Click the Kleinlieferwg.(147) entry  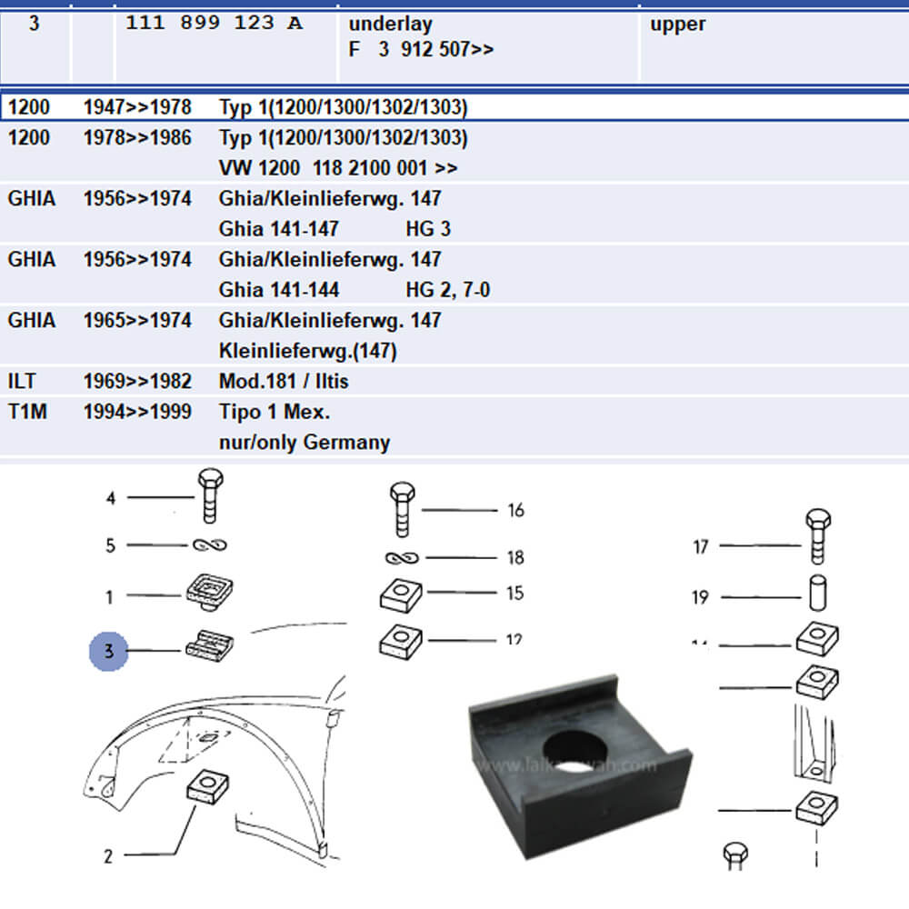(x=307, y=351)
